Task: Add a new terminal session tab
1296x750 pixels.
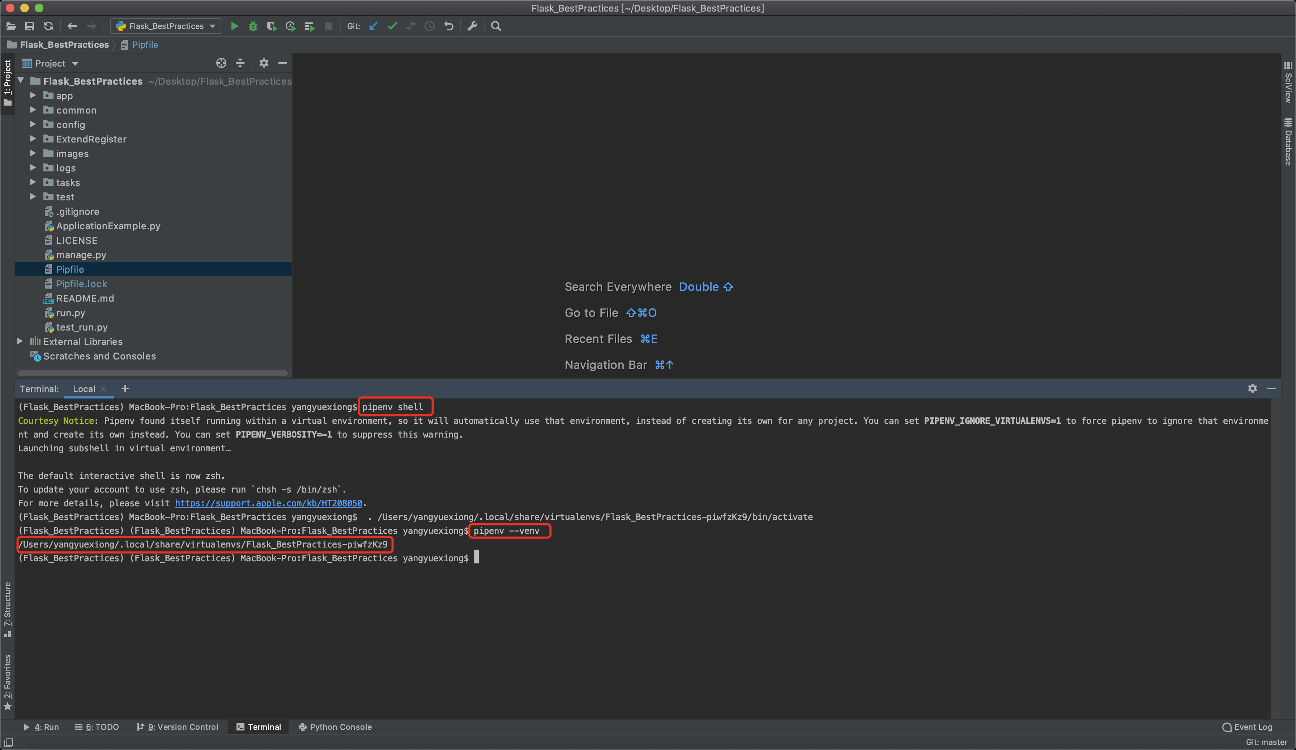Action: (x=125, y=389)
